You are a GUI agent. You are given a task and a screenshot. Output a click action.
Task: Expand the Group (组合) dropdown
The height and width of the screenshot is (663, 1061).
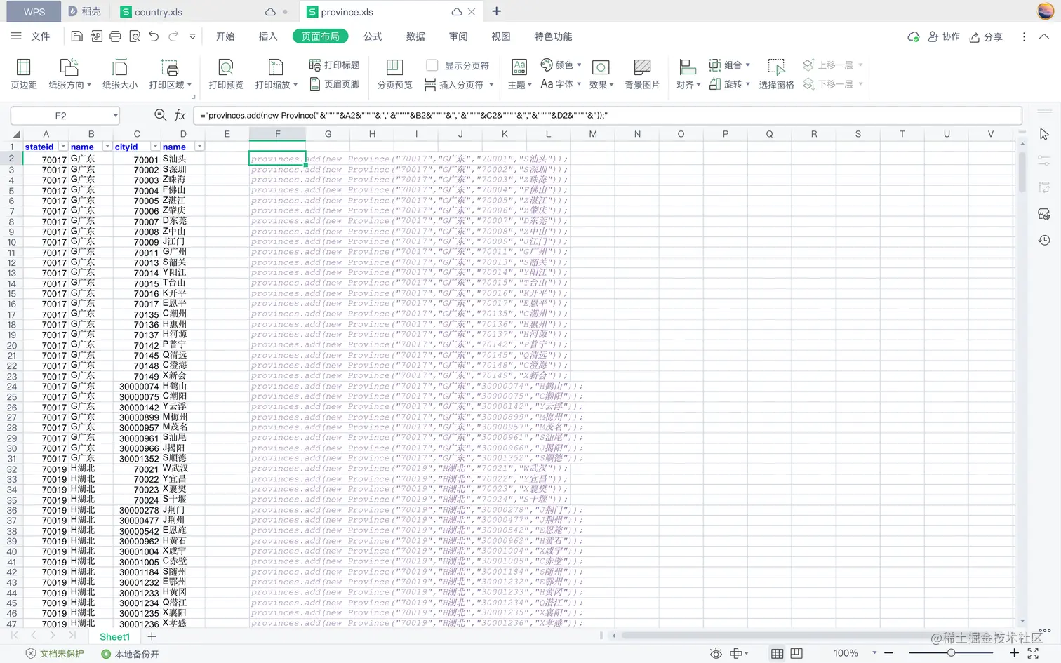[x=747, y=65]
